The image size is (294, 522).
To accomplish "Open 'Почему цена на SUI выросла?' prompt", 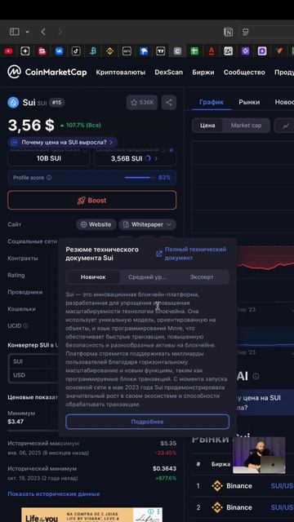I will 63,143.
